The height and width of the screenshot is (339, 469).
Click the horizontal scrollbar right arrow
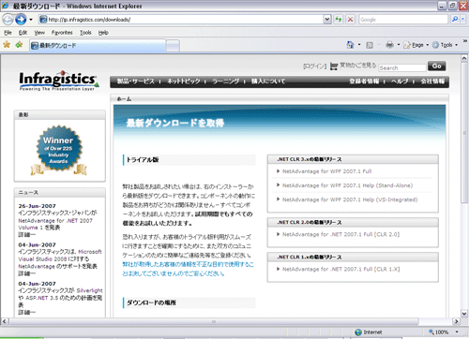point(456,321)
